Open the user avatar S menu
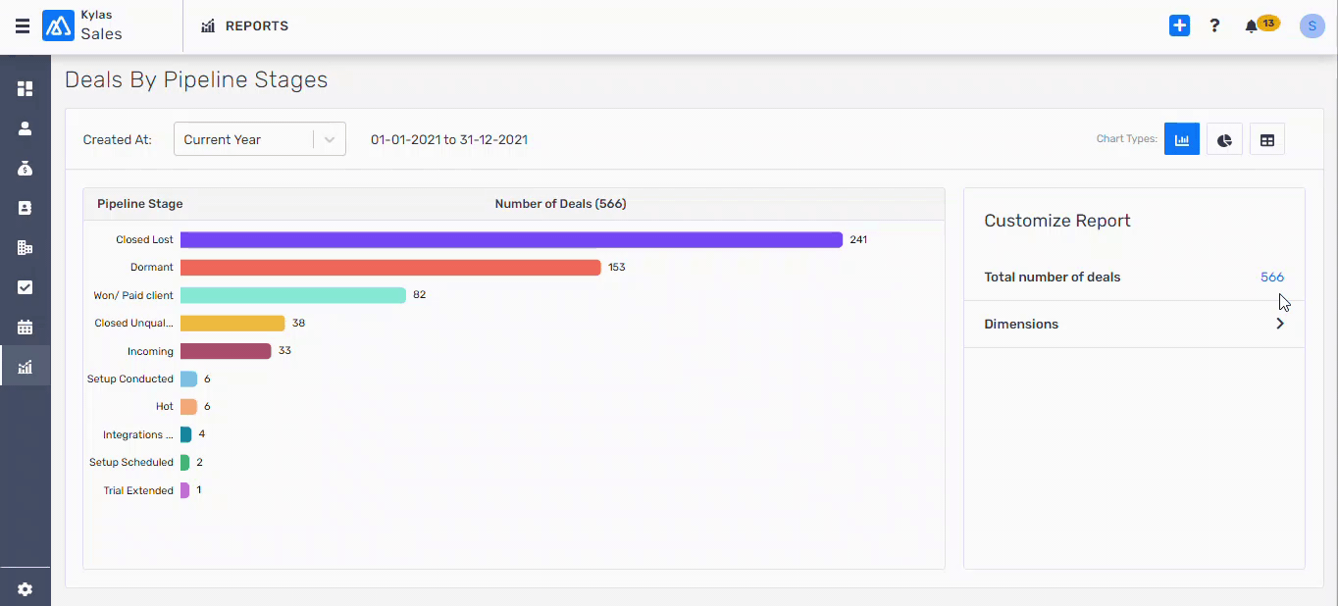 [1312, 26]
